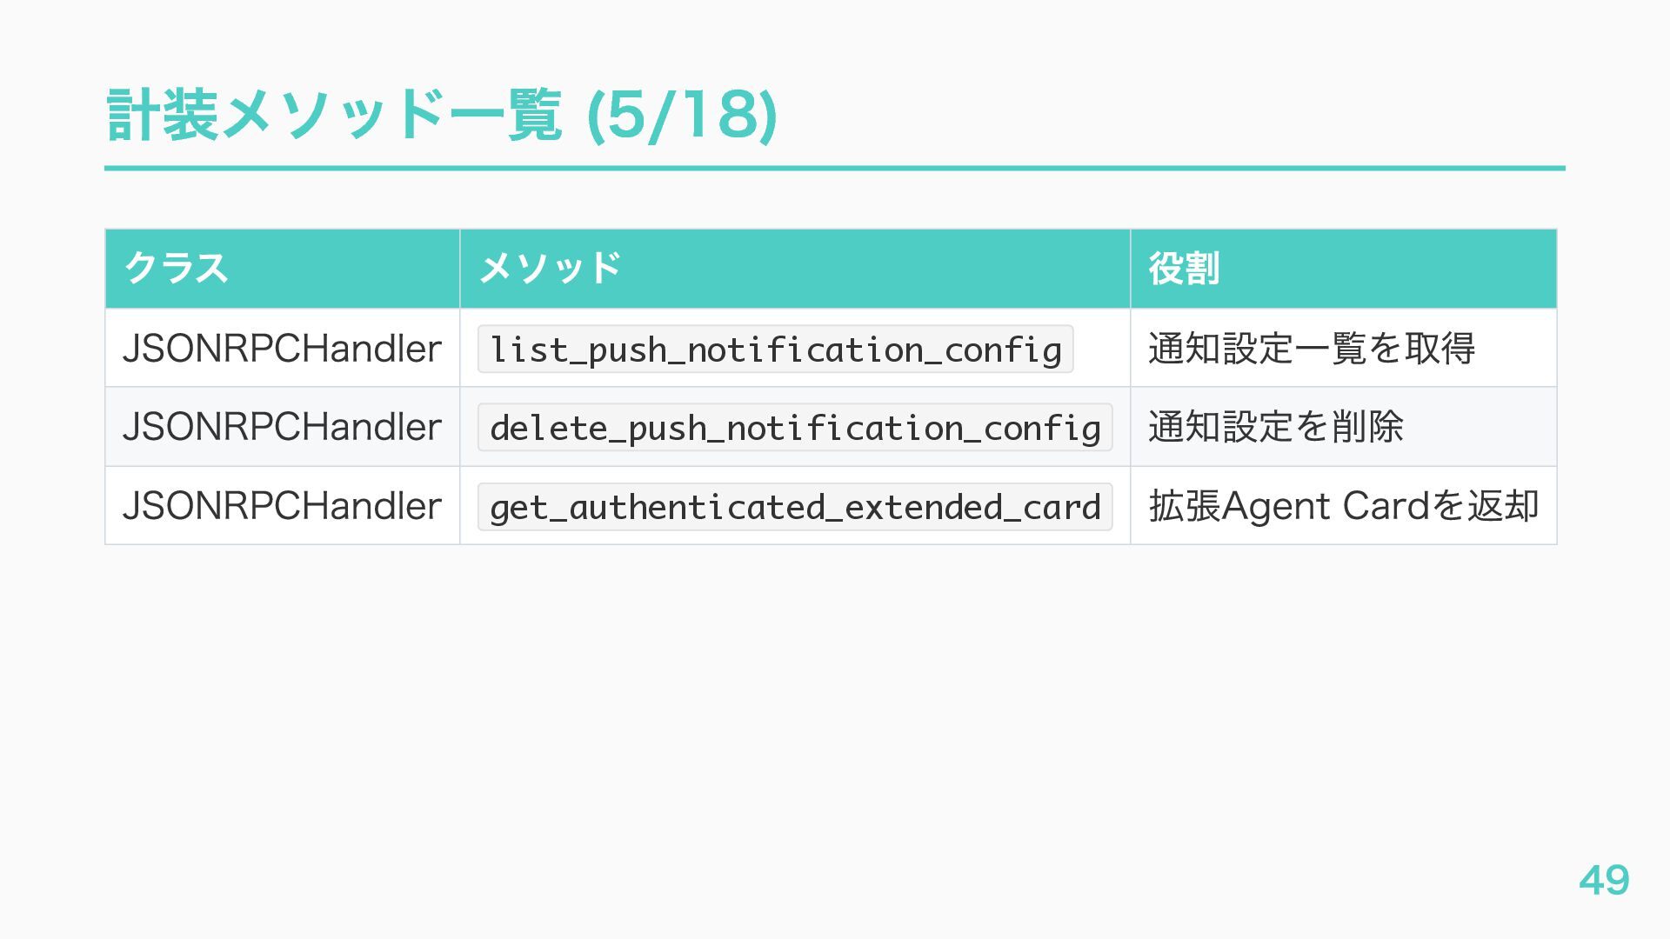
Task: Click the 返却 text ending the last row
Action: click(1503, 506)
